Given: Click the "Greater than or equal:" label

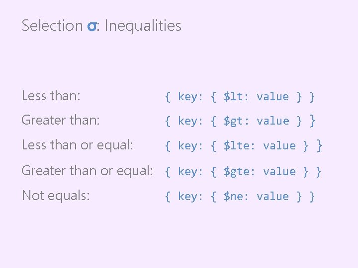Looking at the screenshot, I should coord(87,171).
